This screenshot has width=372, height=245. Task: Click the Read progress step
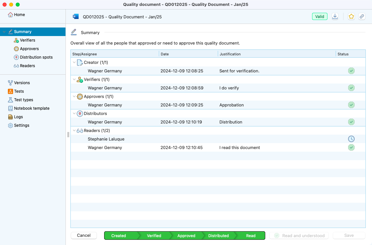tap(251, 236)
